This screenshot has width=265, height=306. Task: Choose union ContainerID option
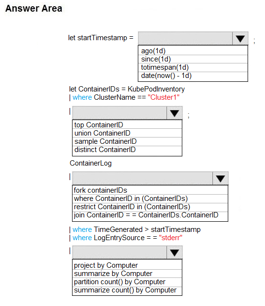tap(127, 133)
